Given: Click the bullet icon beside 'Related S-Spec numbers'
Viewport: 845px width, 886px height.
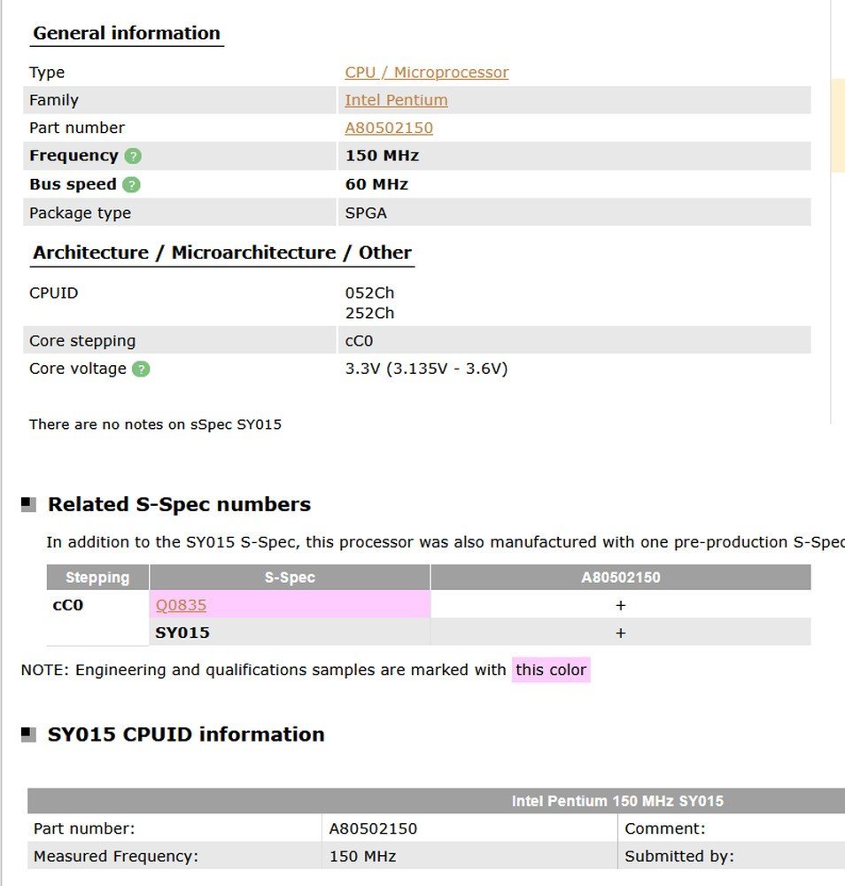Looking at the screenshot, I should tap(28, 504).
